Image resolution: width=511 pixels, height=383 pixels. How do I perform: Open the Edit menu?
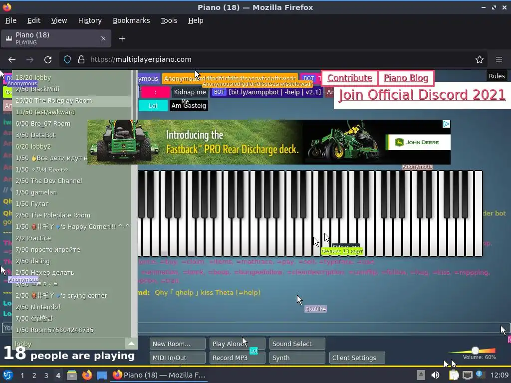point(34,20)
